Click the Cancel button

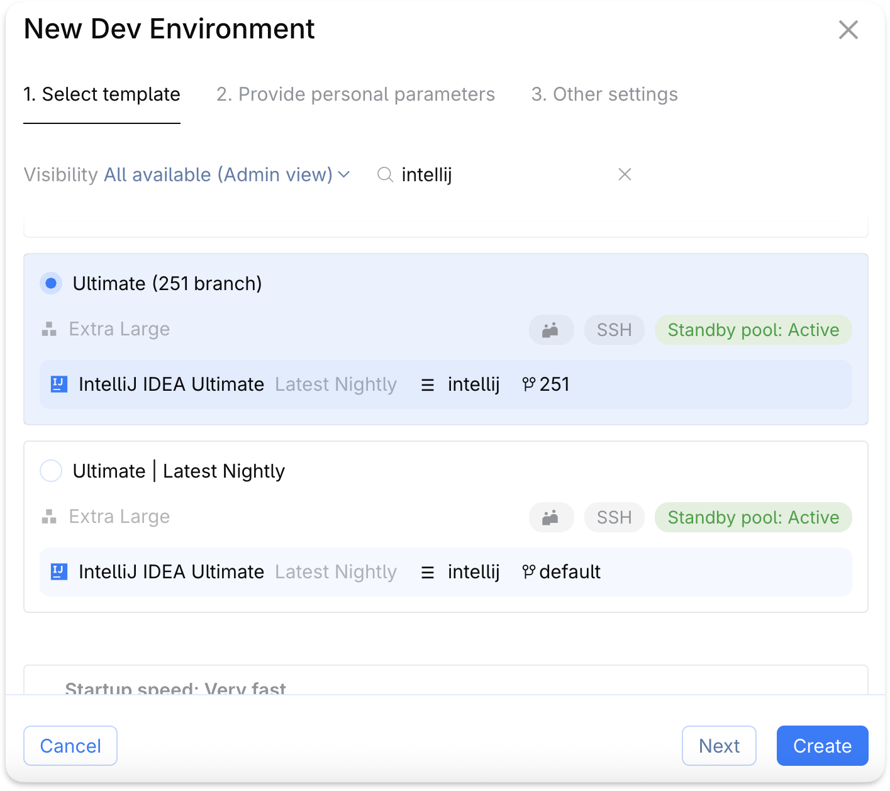click(70, 746)
